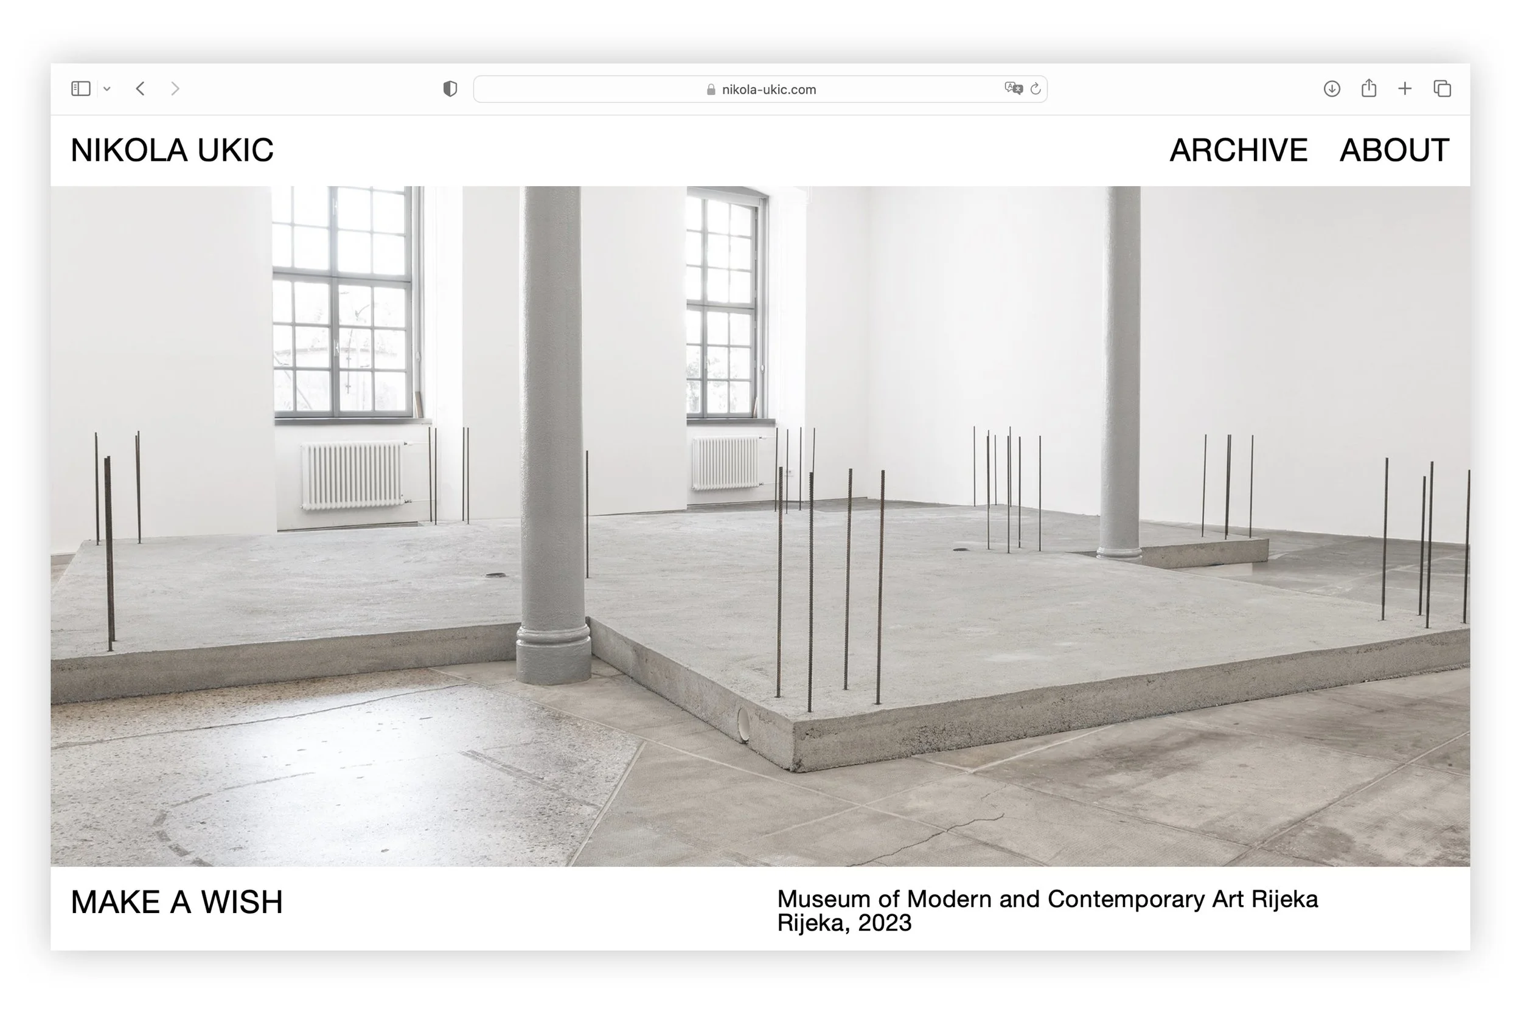Open the privacy report shield icon
Viewport: 1521px width, 1014px height.
450,89
